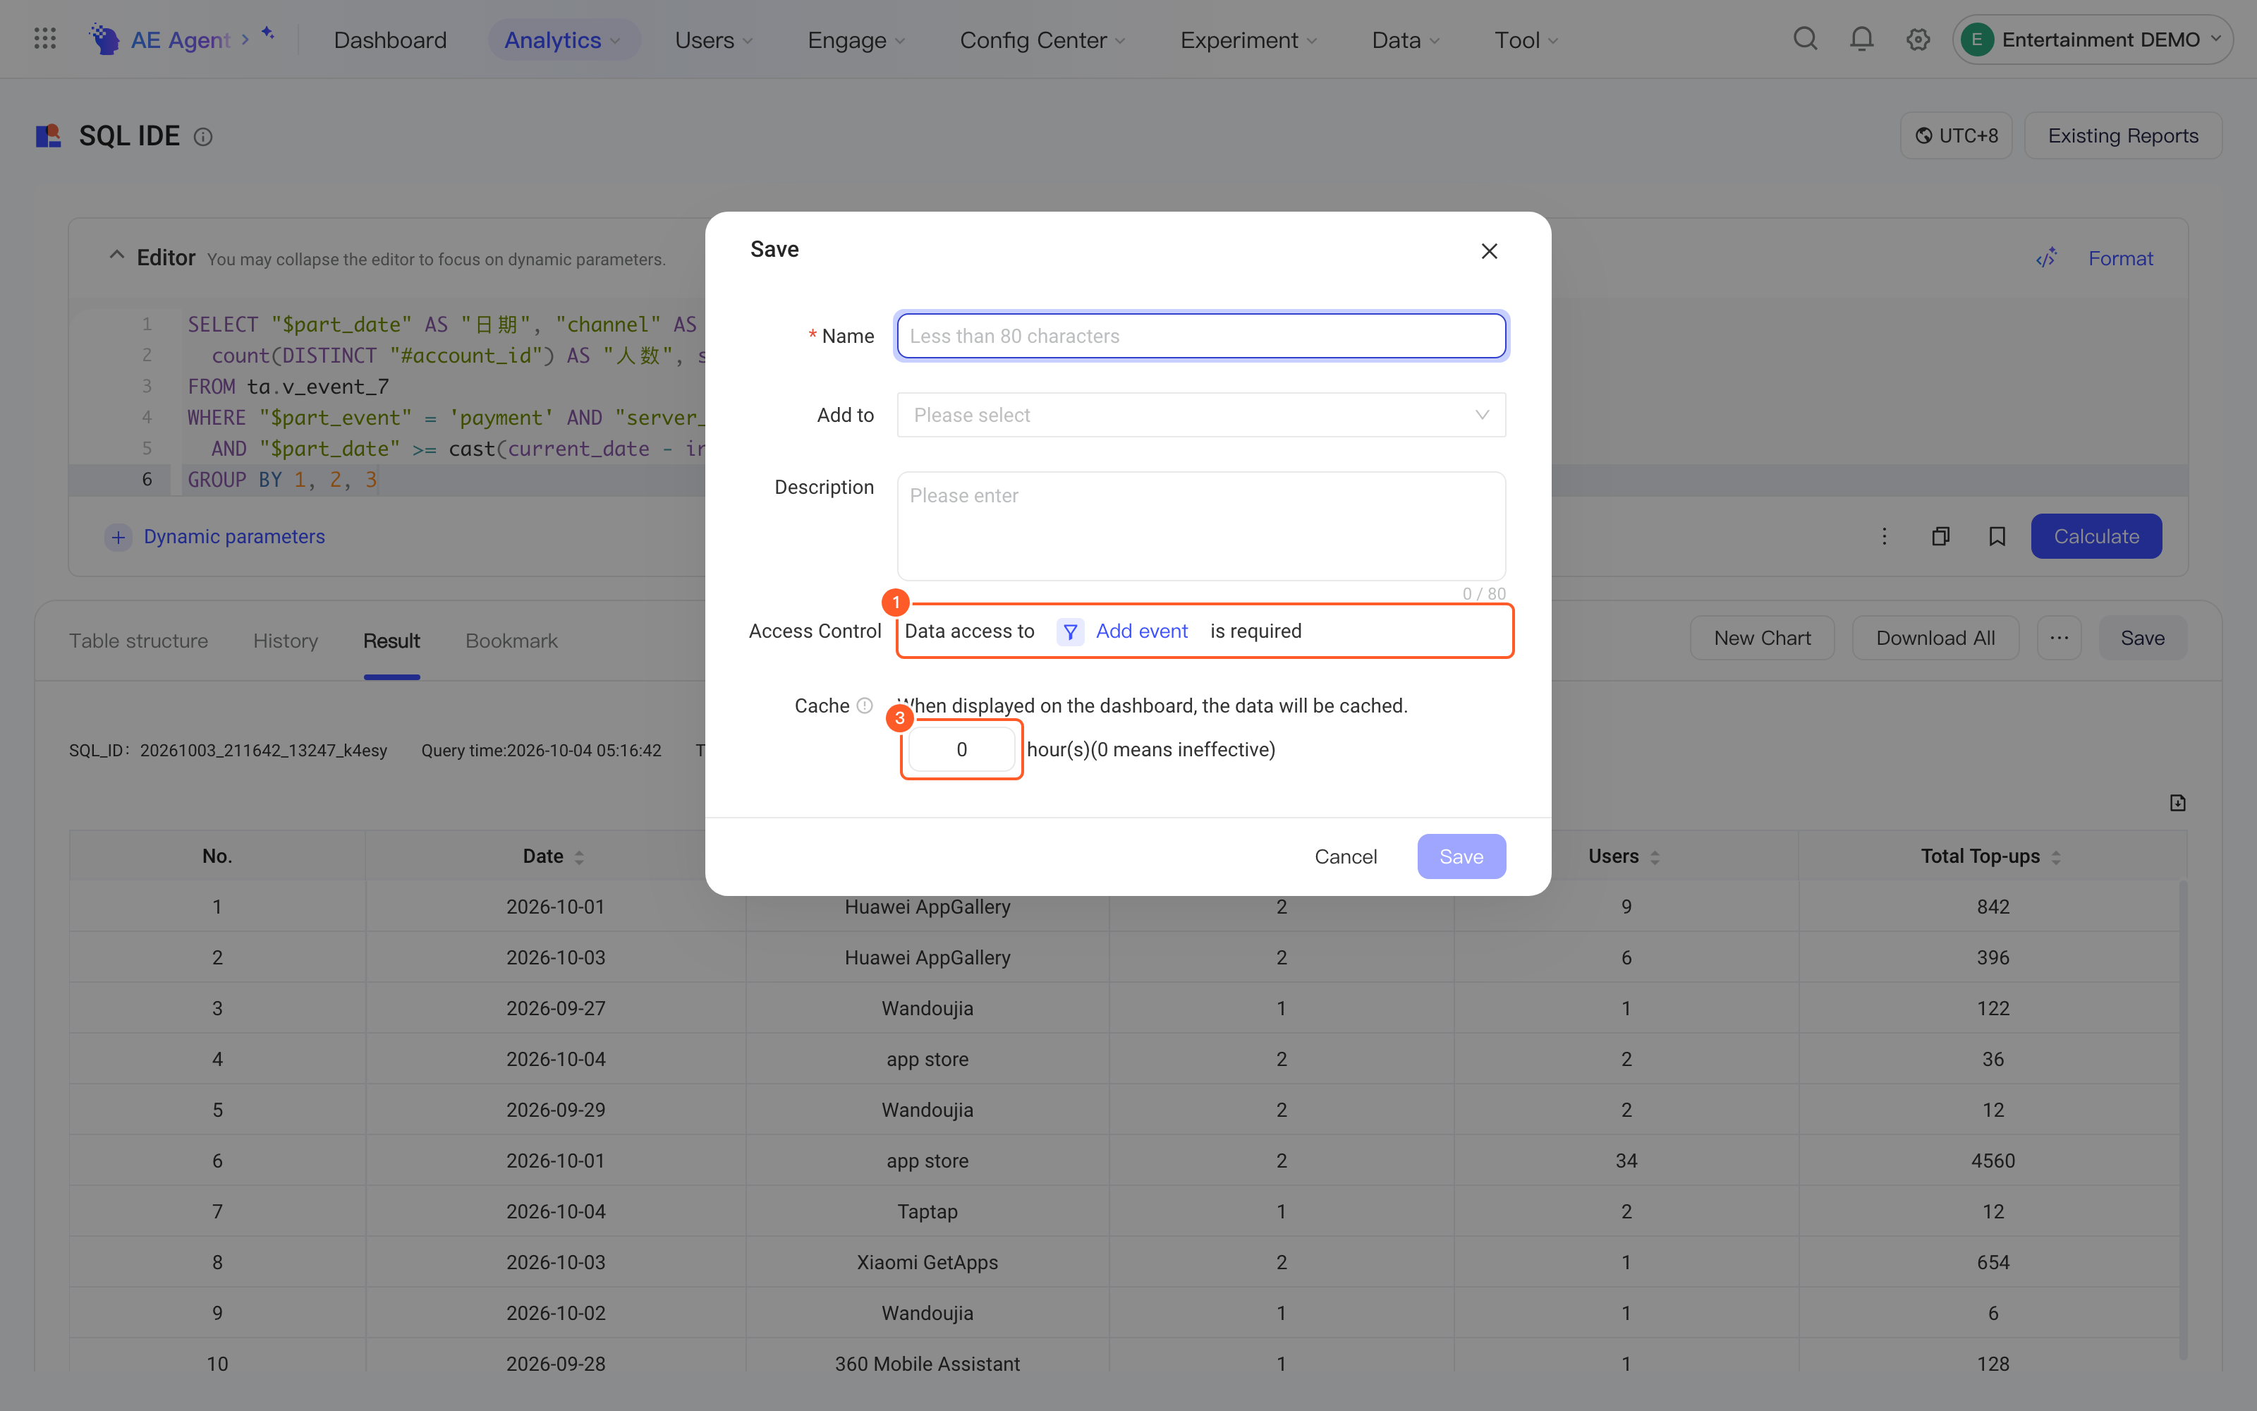Expand the Add to dropdown
The width and height of the screenshot is (2257, 1411).
coord(1201,414)
